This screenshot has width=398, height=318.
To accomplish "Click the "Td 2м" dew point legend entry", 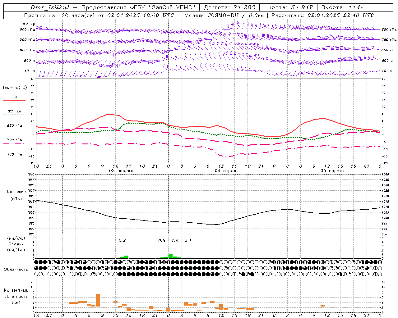I will 15,111.
